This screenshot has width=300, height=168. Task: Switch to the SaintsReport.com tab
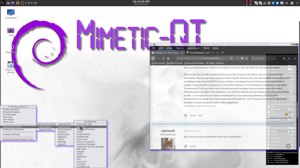[202, 53]
